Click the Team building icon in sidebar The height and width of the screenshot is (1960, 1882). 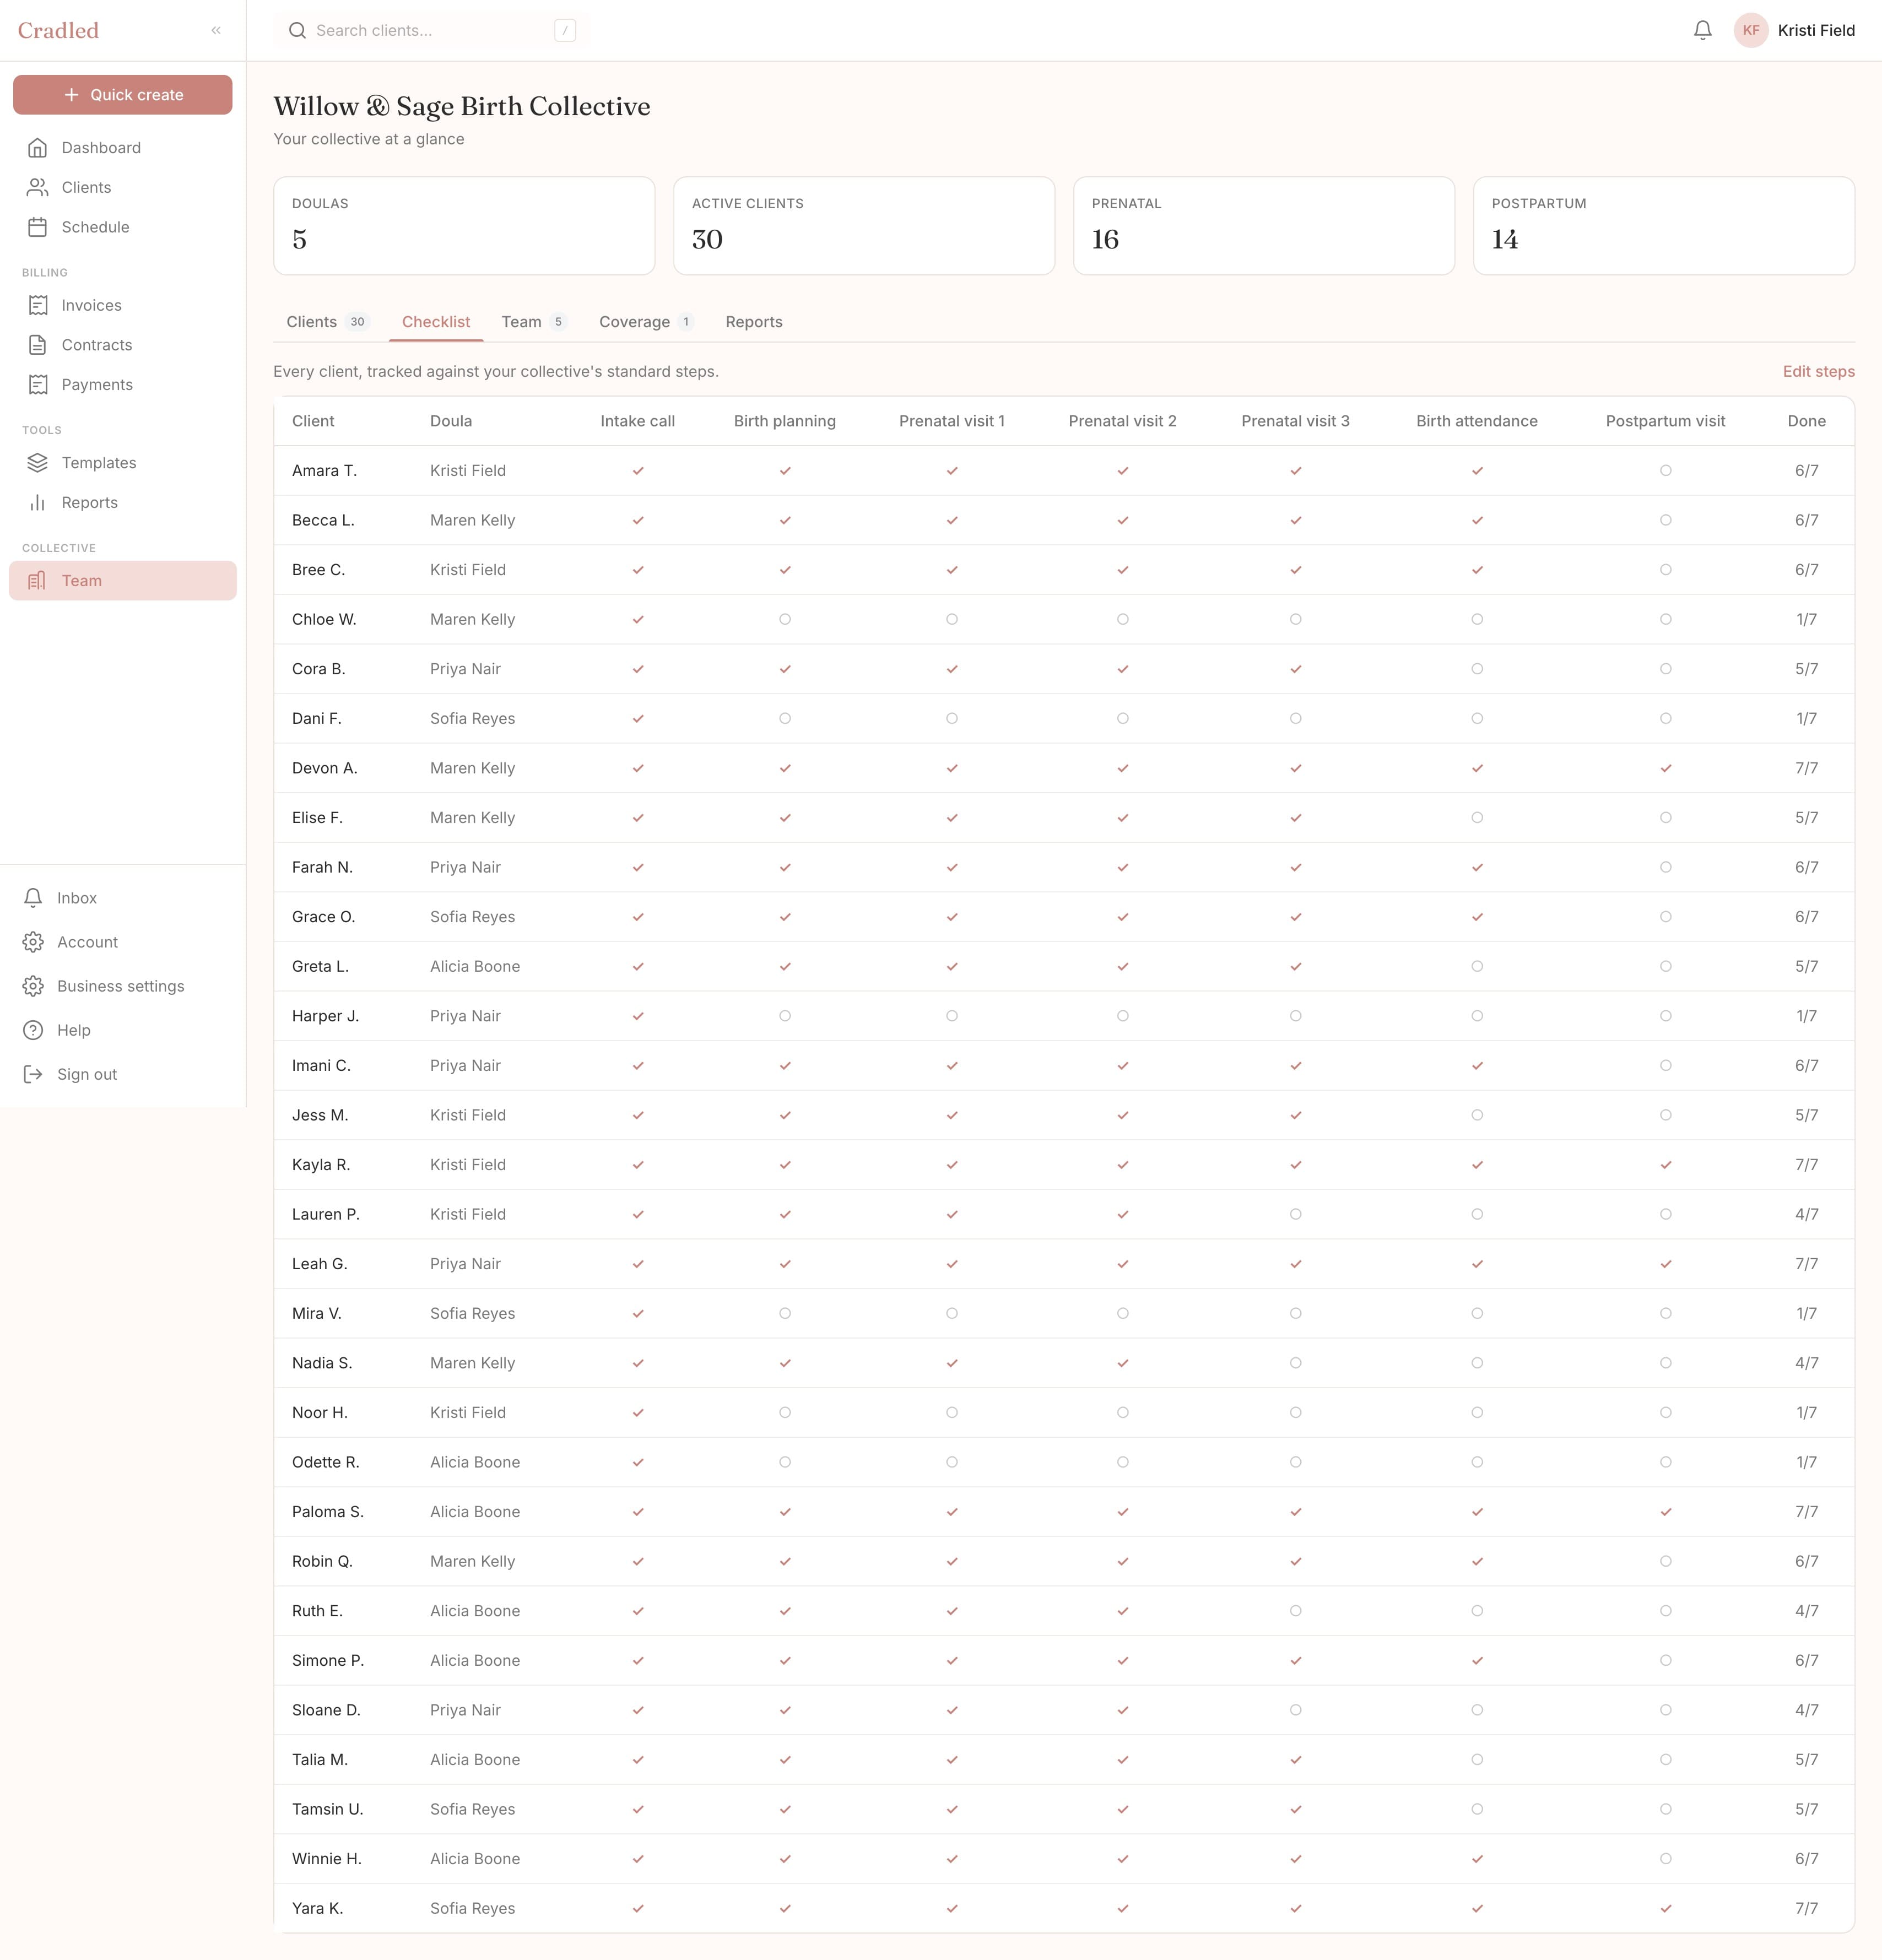click(38, 581)
